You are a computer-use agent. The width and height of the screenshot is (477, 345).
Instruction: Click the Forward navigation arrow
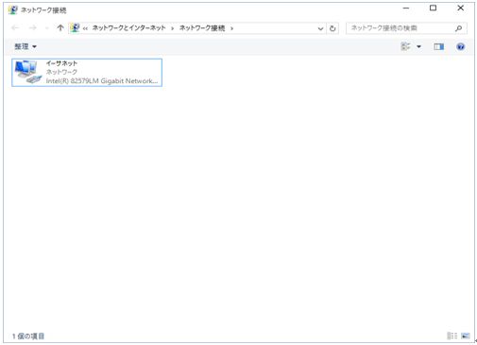click(32, 28)
